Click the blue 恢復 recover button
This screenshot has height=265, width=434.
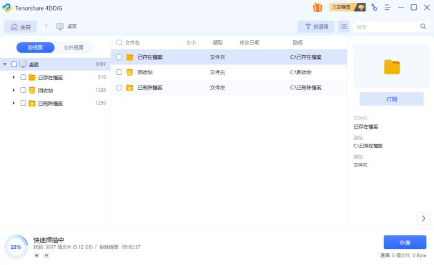coord(404,242)
